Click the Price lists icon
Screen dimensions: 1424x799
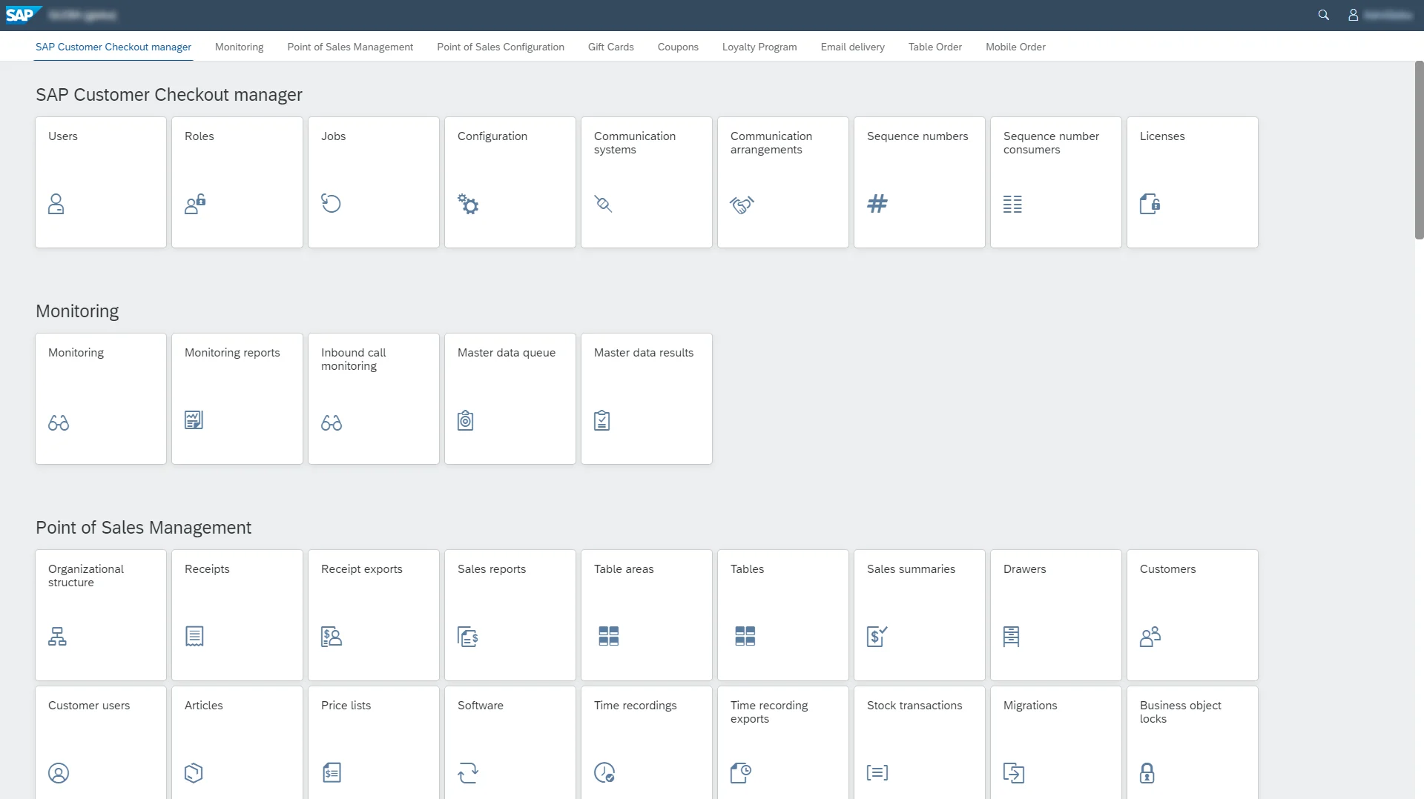(332, 773)
